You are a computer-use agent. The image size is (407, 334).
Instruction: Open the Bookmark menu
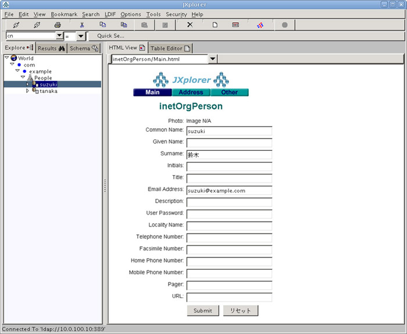[64, 14]
